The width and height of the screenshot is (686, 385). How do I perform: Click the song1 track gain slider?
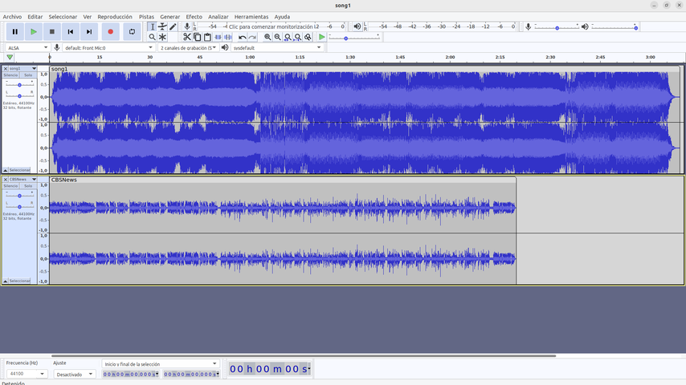click(x=19, y=84)
